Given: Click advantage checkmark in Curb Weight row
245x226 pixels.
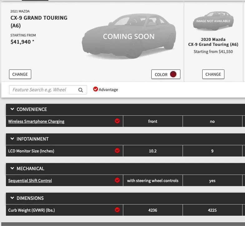Looking at the screenshot, I should tap(117, 210).
